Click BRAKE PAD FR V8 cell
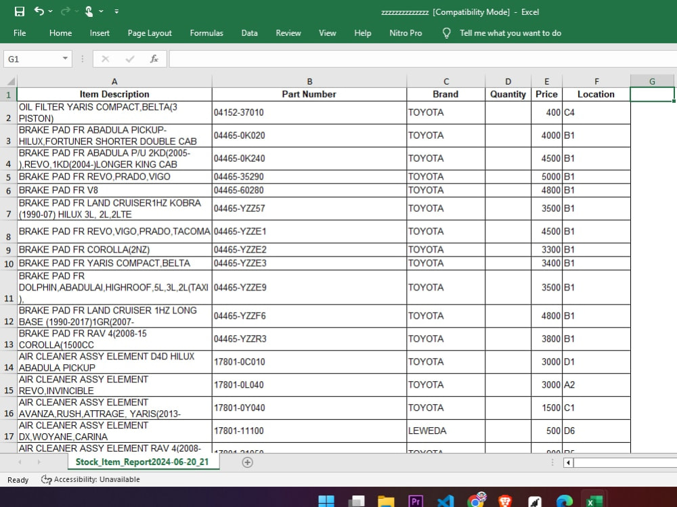Screen dimensions: 677x507 114,190
